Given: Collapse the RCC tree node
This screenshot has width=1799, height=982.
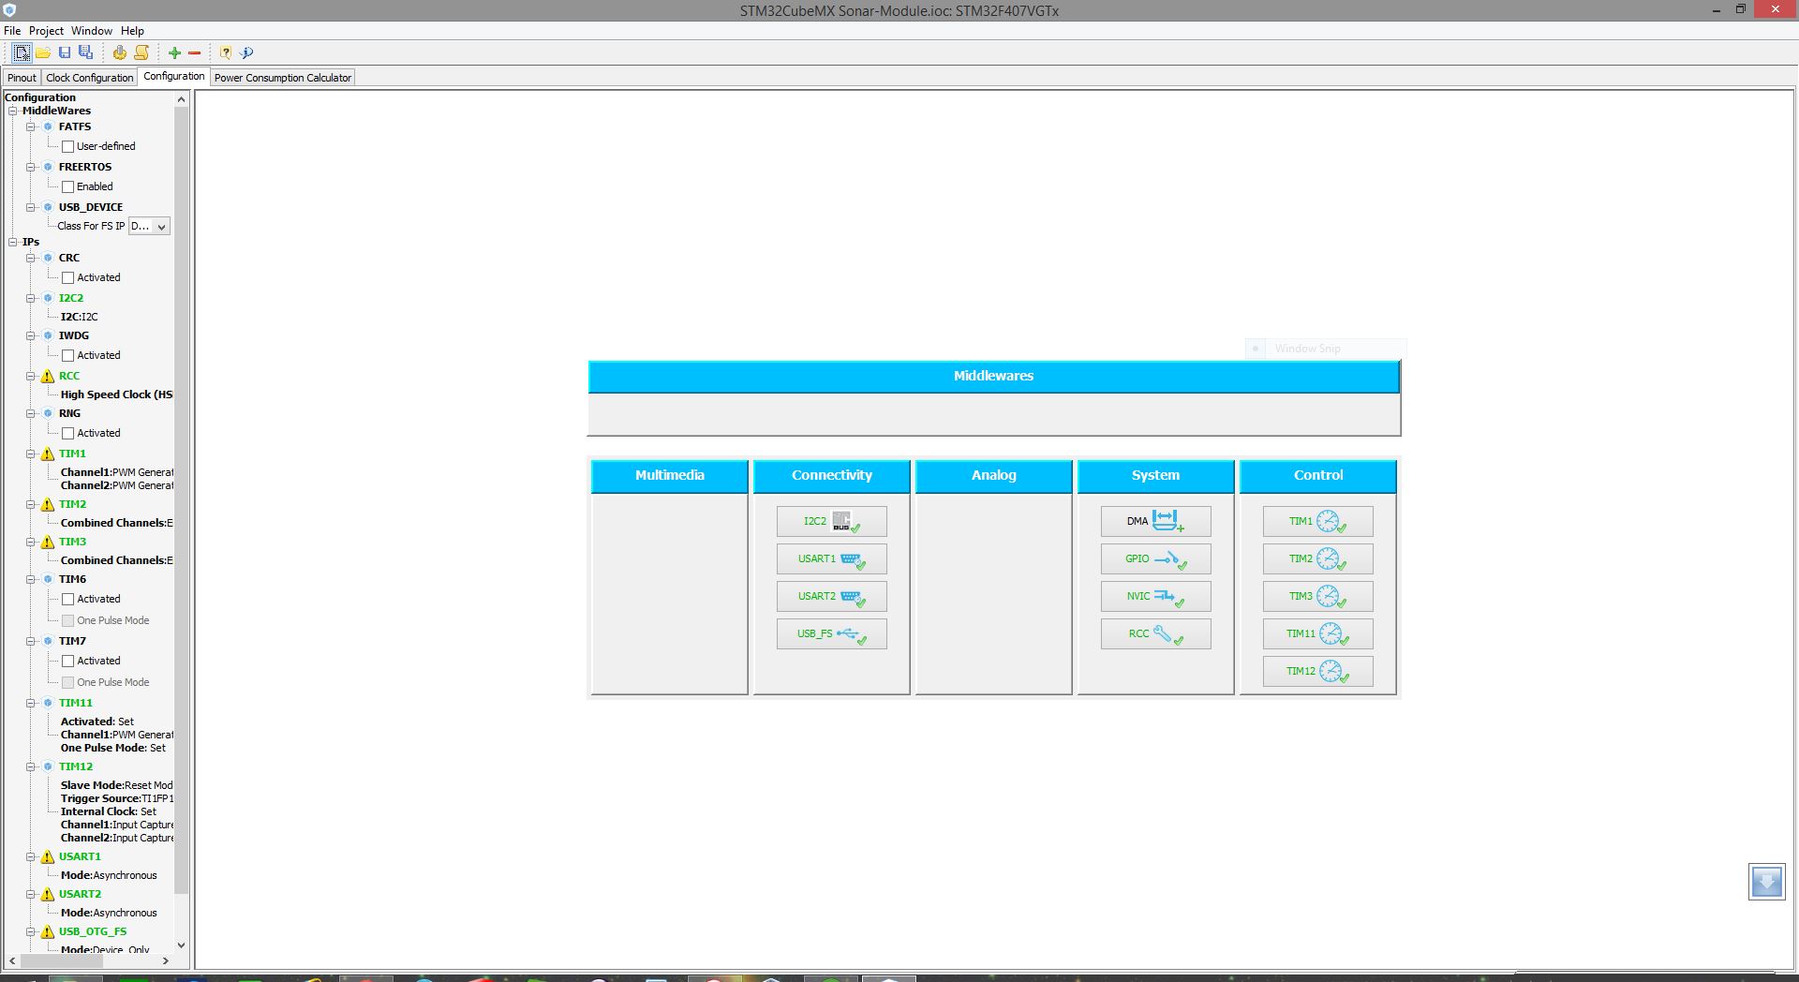Looking at the screenshot, I should click(30, 376).
